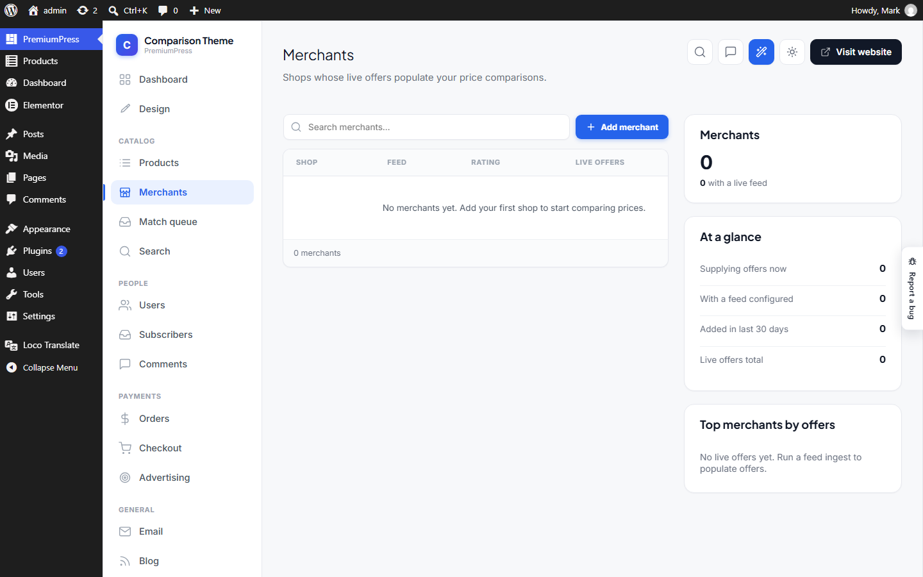The height and width of the screenshot is (577, 923).
Task: Open the Match queue menu item
Action: click(182, 222)
